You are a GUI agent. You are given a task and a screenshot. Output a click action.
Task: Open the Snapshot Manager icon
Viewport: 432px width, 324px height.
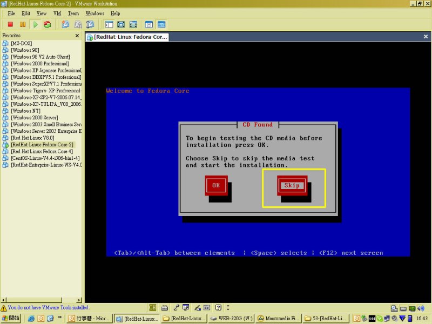90,24
